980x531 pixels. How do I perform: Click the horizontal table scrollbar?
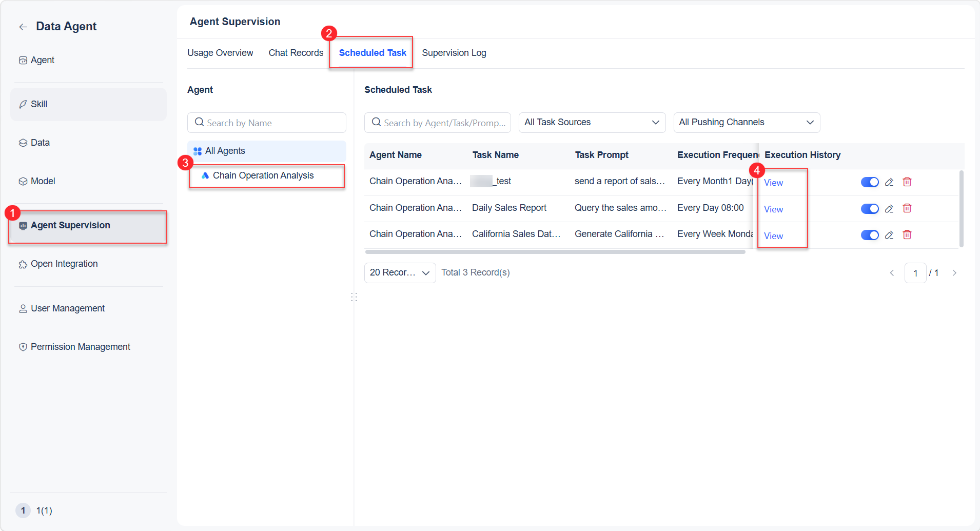(x=555, y=252)
